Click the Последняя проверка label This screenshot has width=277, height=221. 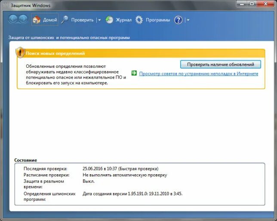pyautogui.click(x=46, y=169)
